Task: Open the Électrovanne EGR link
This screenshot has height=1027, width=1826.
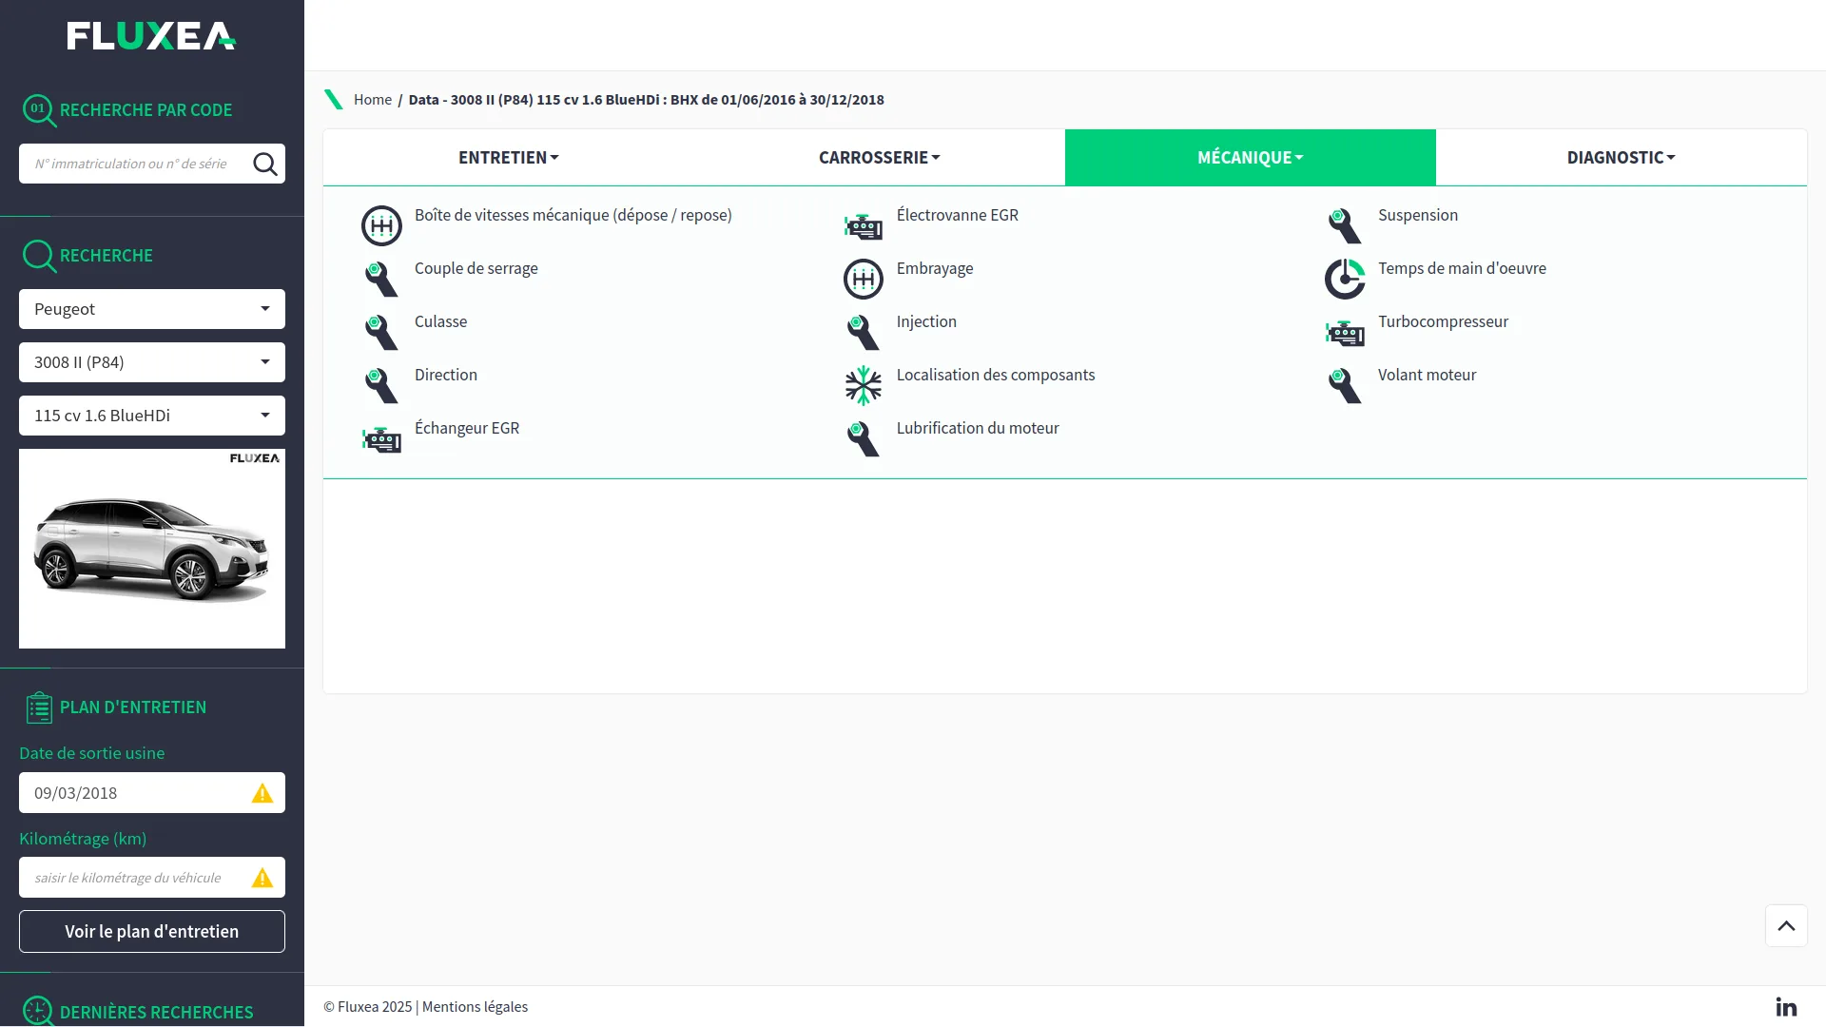Action: click(958, 216)
